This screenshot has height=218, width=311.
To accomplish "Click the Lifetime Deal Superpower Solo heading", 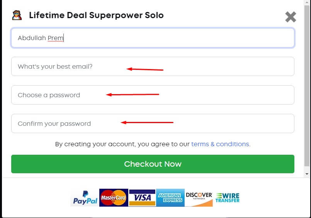I will point(97,15).
